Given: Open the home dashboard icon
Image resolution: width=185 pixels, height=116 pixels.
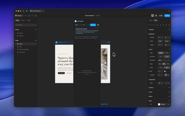Looking at the screenshot, I should [x=23, y=11].
